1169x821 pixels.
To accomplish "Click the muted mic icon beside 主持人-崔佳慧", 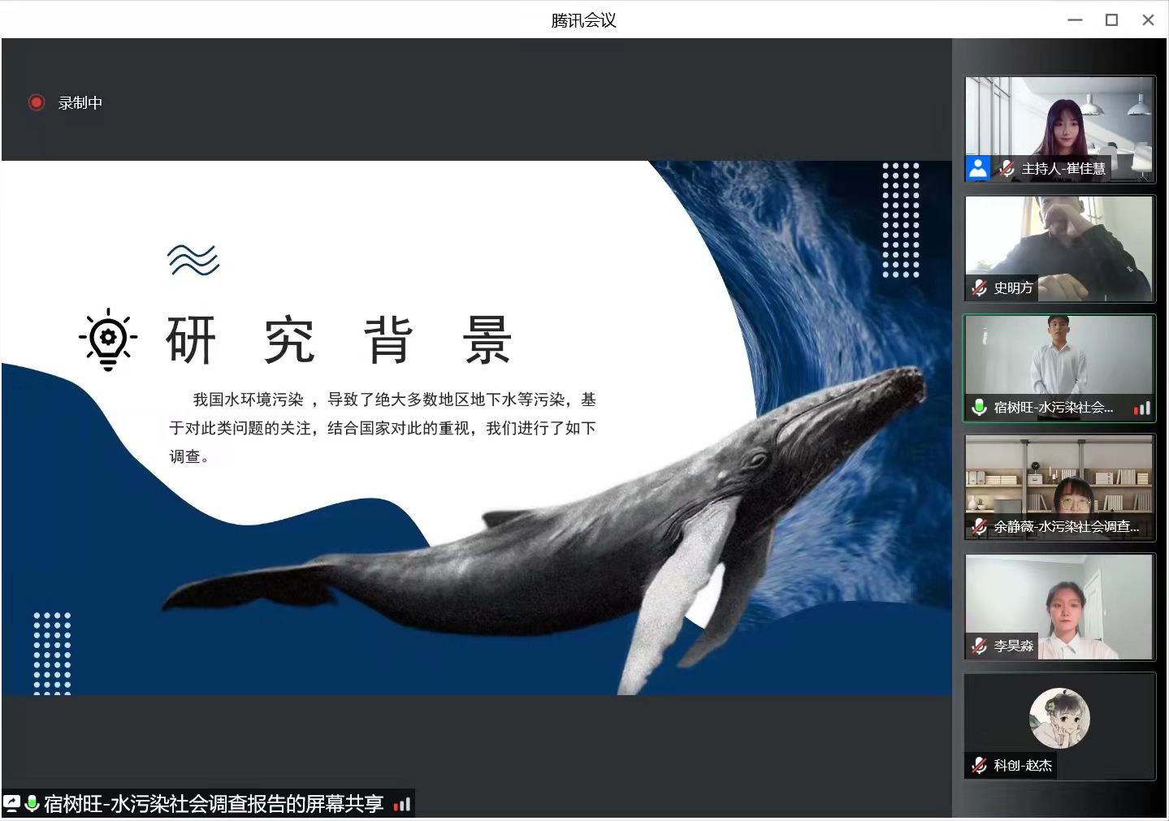I will [1007, 168].
